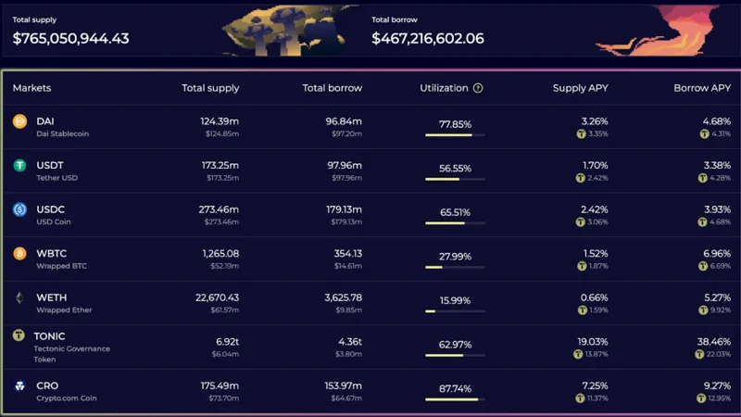The width and height of the screenshot is (741, 417).
Task: Click TONIC reward icon beside USDC 4.68%
Action: tap(702, 221)
